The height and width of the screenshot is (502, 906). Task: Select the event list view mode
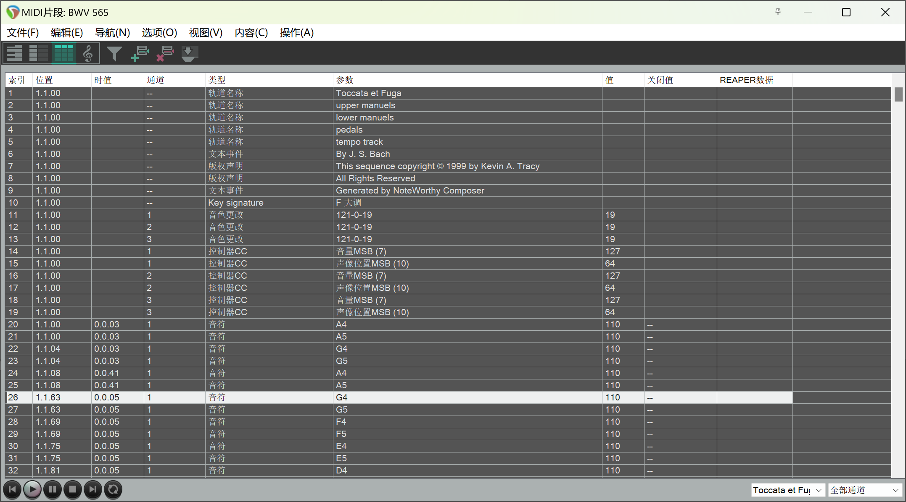(64, 53)
